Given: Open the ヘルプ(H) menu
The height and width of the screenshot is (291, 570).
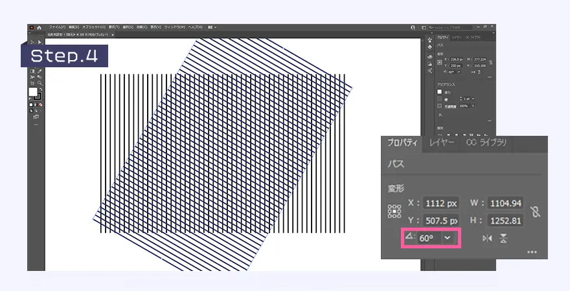Looking at the screenshot, I should pyautogui.click(x=195, y=28).
